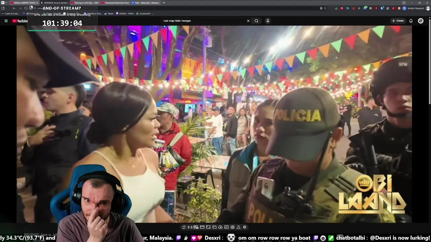Click the chatbotalbi message in ticker
The image size is (431, 242).
point(383,238)
